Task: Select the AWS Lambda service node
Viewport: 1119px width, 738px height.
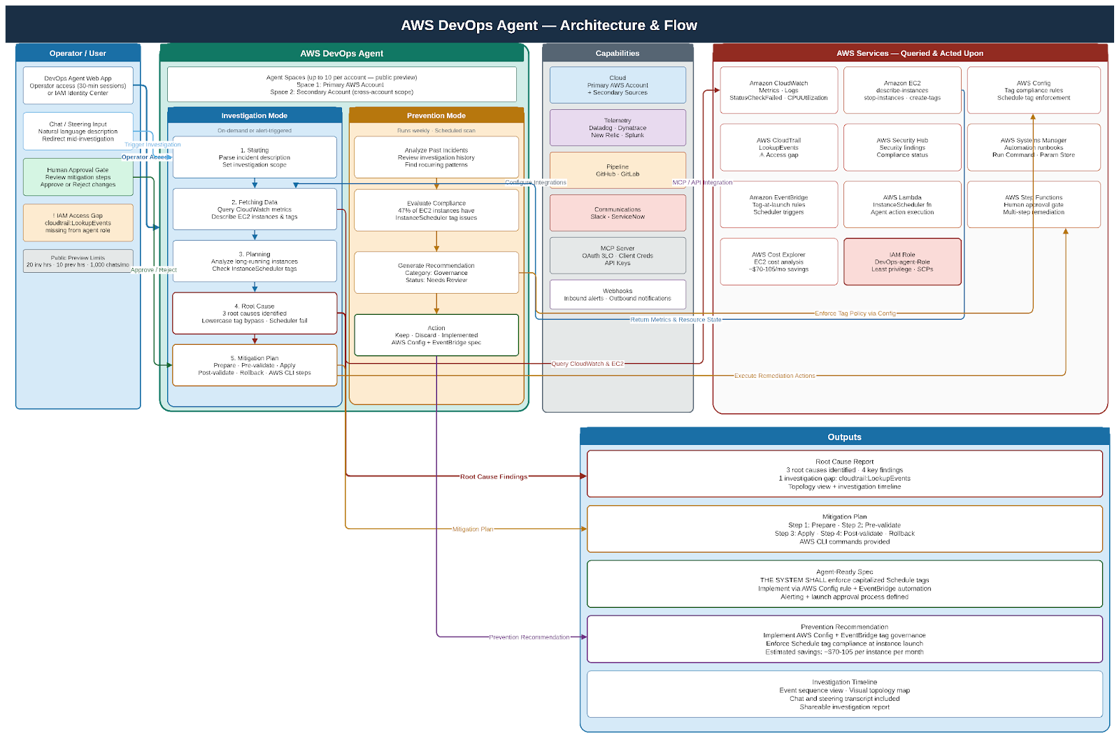Action: (901, 204)
